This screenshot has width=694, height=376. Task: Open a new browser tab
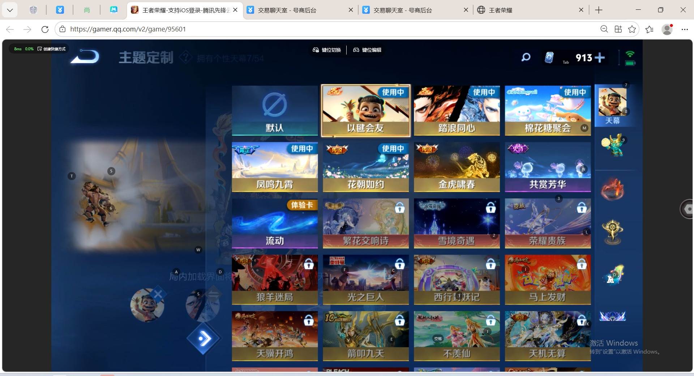pos(599,10)
